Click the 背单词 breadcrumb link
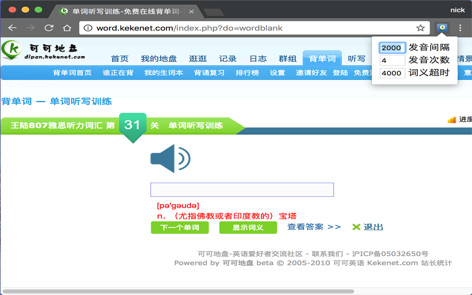The height and width of the screenshot is (295, 472). 17,101
